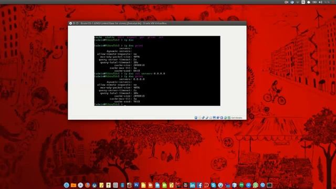Click the Ctrl Direito host key label
This screenshot has height=189, width=336.
coord(237,118)
